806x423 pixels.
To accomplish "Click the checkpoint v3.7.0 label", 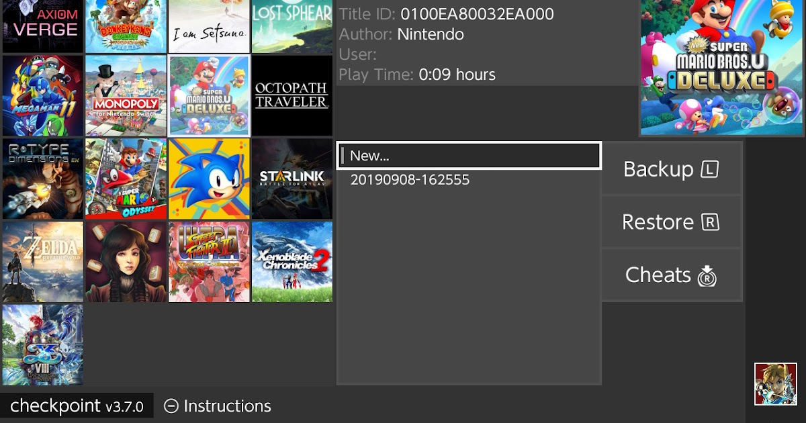I will tap(77, 406).
